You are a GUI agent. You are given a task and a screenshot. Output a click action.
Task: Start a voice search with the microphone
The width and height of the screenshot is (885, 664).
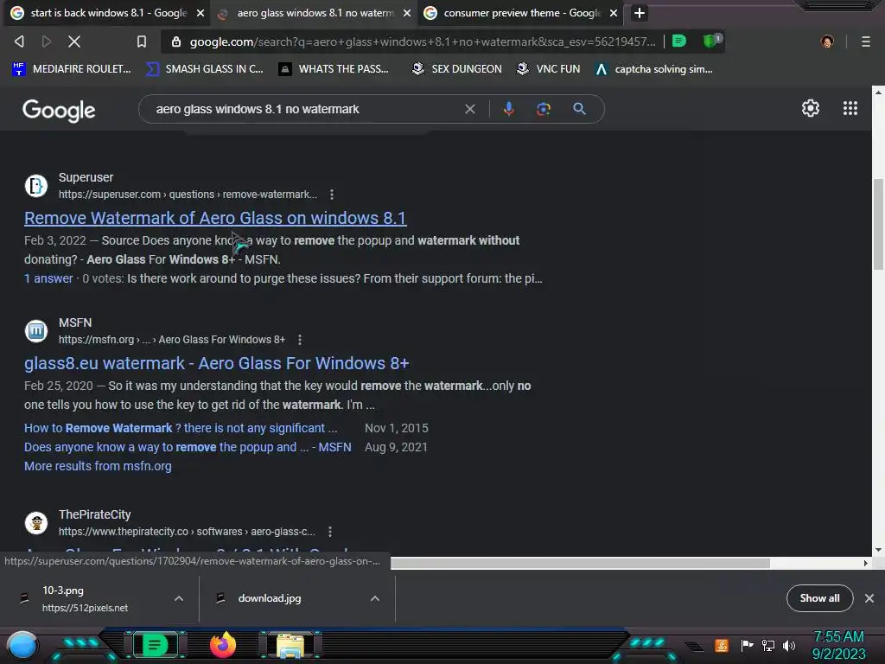(x=508, y=109)
